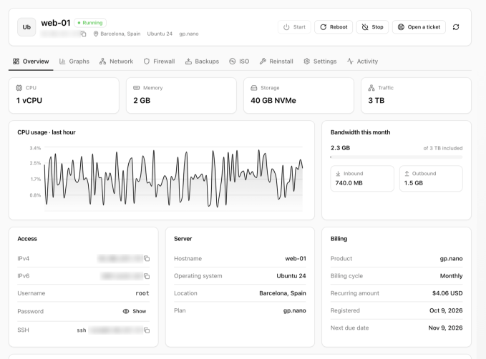
Task: Reboot the web-01 server
Action: [334, 27]
